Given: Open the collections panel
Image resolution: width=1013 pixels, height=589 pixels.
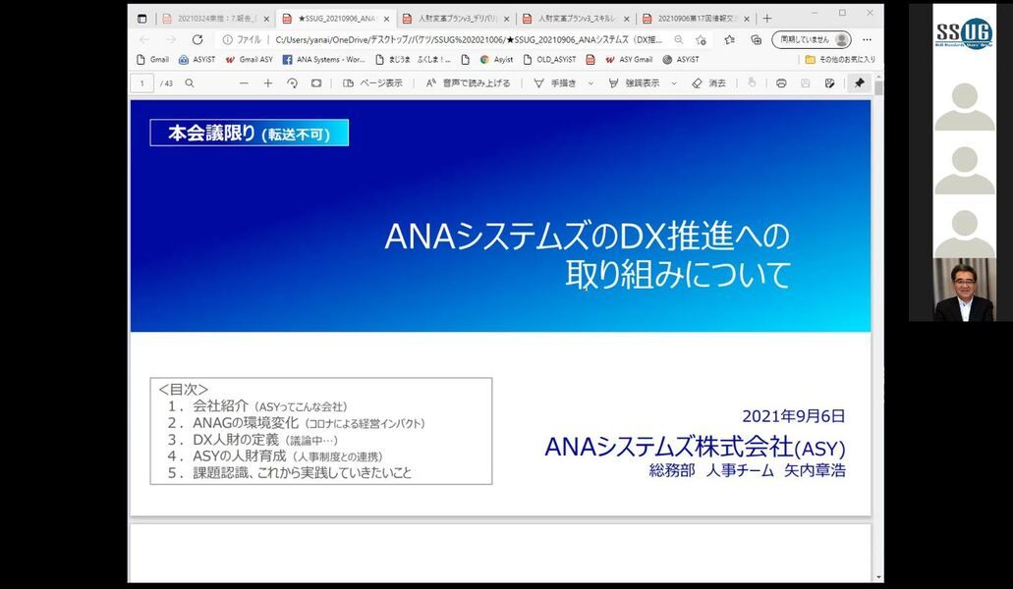Looking at the screenshot, I should pyautogui.click(x=756, y=39).
